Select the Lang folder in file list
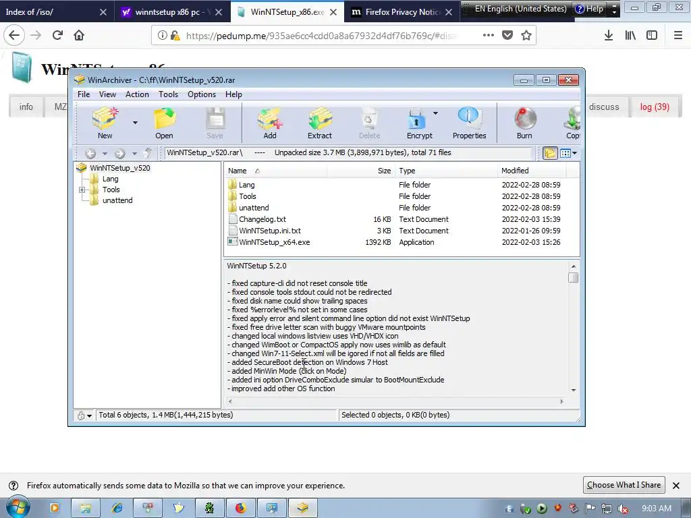This screenshot has width=691, height=518. 246,185
